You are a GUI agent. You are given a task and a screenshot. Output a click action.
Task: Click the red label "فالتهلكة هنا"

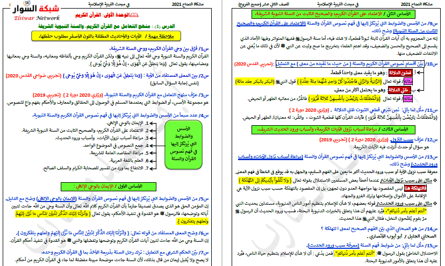(415, 188)
